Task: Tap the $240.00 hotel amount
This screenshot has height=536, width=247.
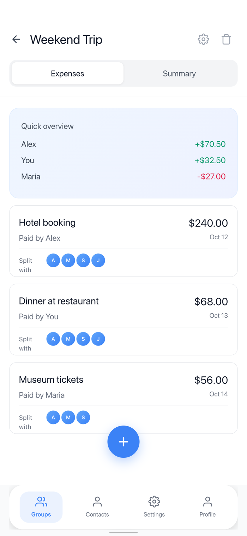Action: point(208,223)
